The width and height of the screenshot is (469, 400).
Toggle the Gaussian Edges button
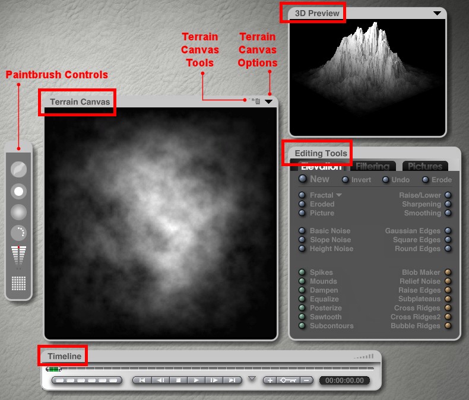pyautogui.click(x=448, y=231)
